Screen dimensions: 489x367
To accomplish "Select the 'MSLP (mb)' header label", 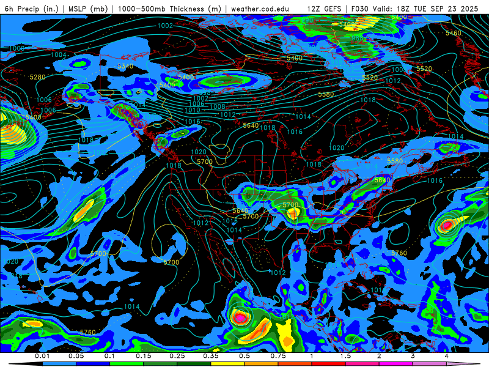I will [x=88, y=9].
